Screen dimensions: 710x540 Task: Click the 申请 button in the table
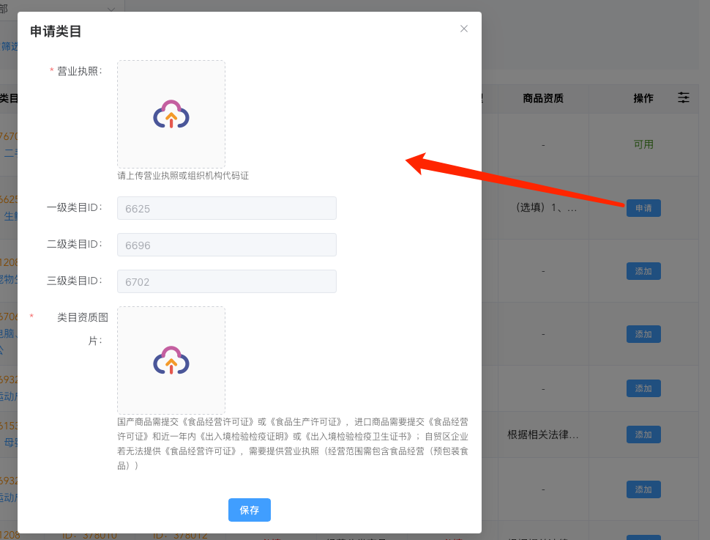point(643,208)
